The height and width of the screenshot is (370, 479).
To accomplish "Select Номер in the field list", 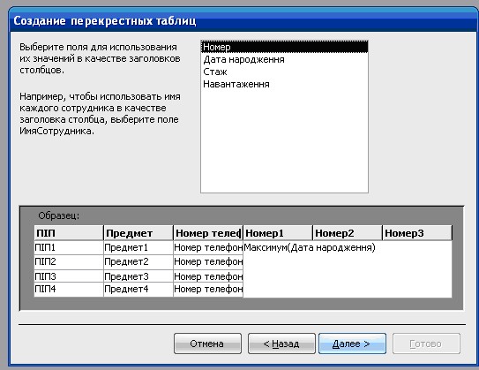I will [284, 47].
